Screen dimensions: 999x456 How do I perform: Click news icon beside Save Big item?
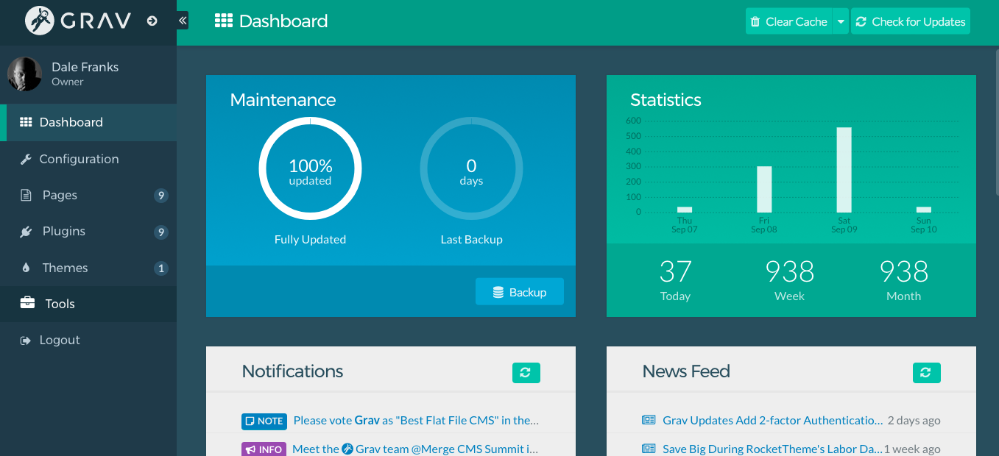[649, 449]
